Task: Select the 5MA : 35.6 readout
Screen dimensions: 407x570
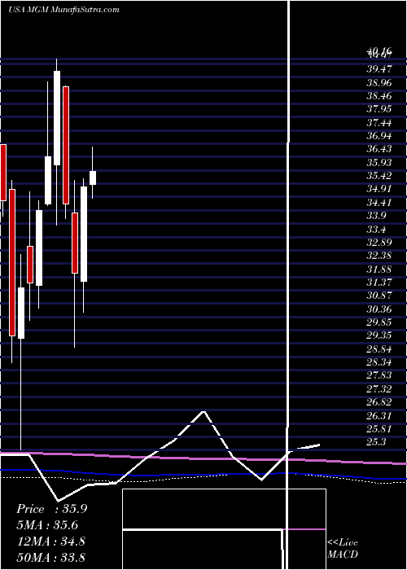Action: tap(47, 525)
